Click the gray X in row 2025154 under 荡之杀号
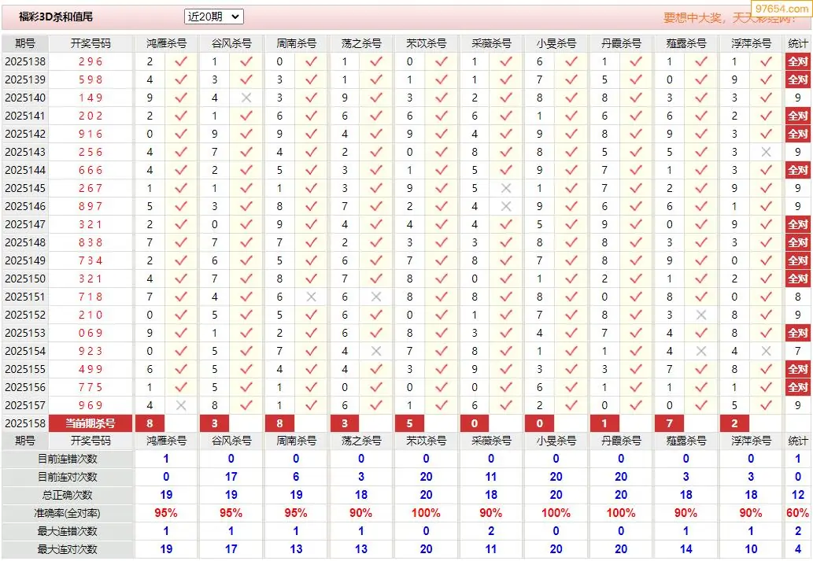This screenshot has width=813, height=561. (x=376, y=351)
